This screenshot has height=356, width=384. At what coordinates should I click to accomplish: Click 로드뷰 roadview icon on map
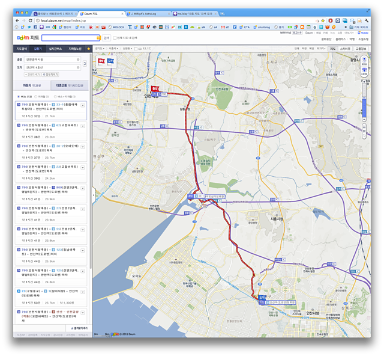364,61
